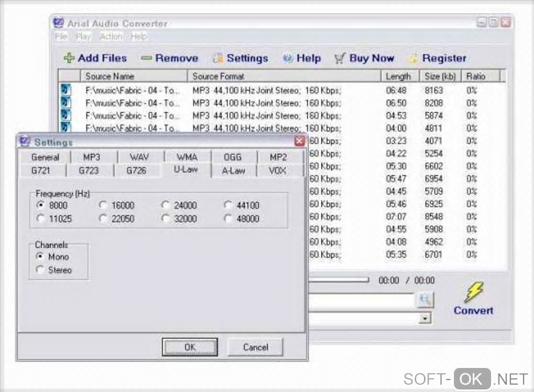534x392 pixels.
Task: Click the browse folder search icon
Action: (x=425, y=299)
